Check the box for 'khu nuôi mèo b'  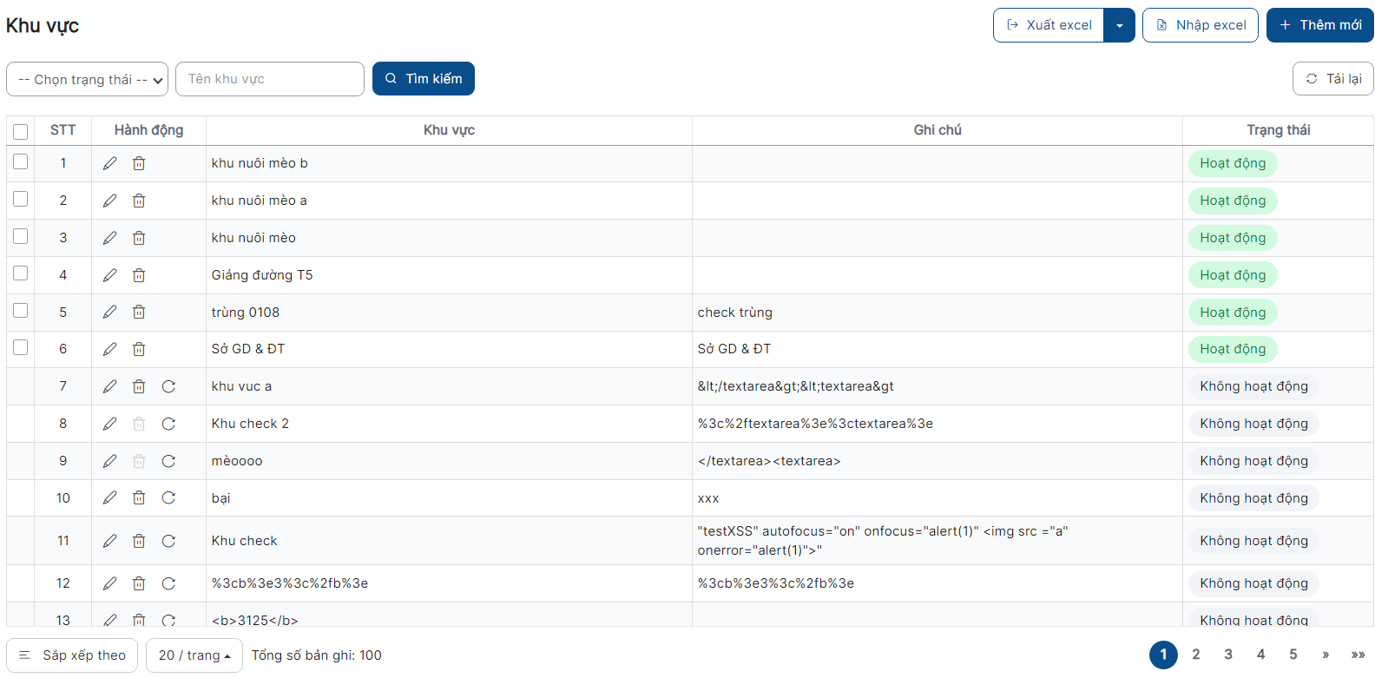(21, 162)
